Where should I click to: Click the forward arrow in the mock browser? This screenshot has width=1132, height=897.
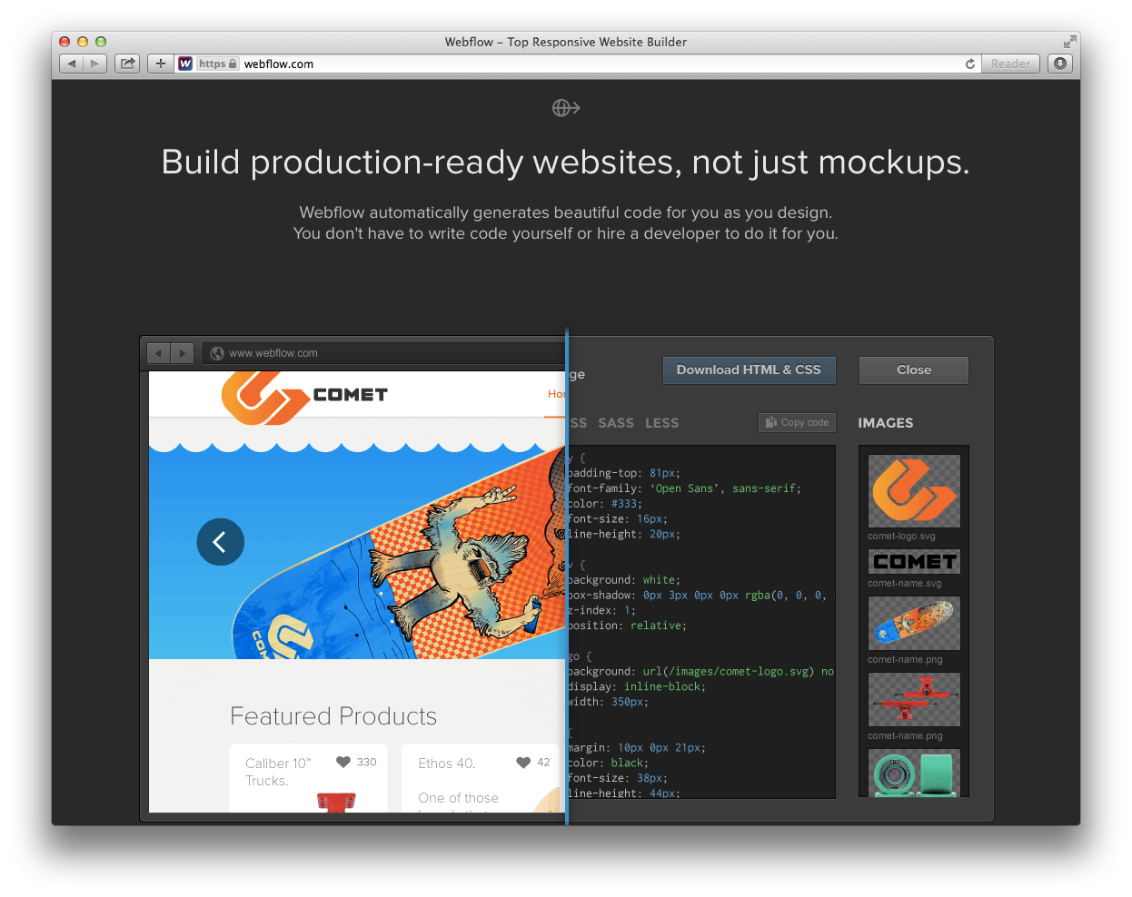click(183, 353)
